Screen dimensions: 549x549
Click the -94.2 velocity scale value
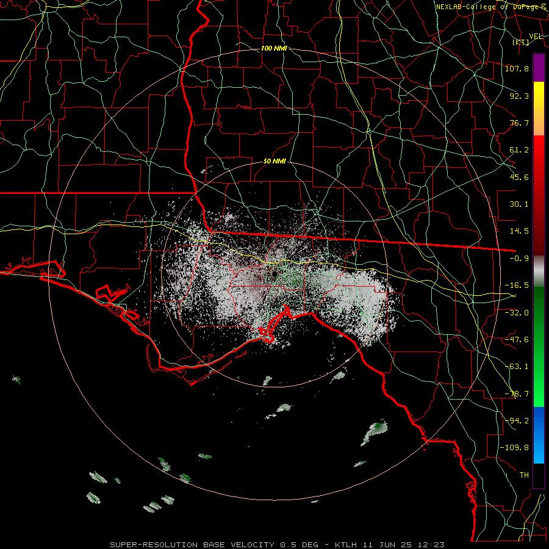coord(517,420)
